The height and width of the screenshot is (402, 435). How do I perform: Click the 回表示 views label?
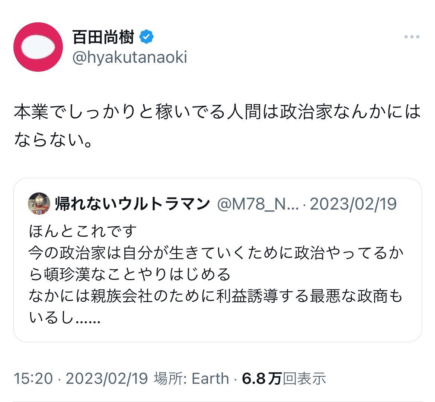pyautogui.click(x=304, y=379)
